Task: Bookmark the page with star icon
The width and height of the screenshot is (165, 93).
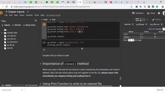Action: pyautogui.click(x=131, y=7)
